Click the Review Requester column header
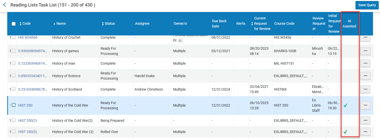This screenshot has height=139, width=380. pyautogui.click(x=319, y=23)
